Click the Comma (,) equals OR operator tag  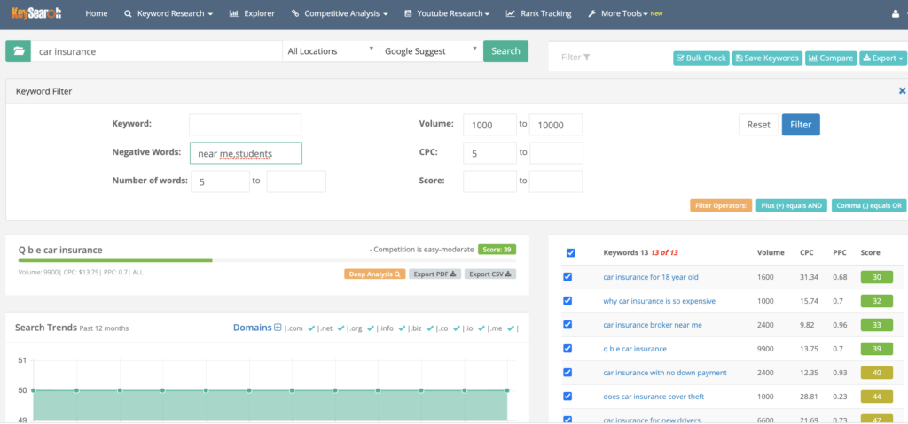869,205
